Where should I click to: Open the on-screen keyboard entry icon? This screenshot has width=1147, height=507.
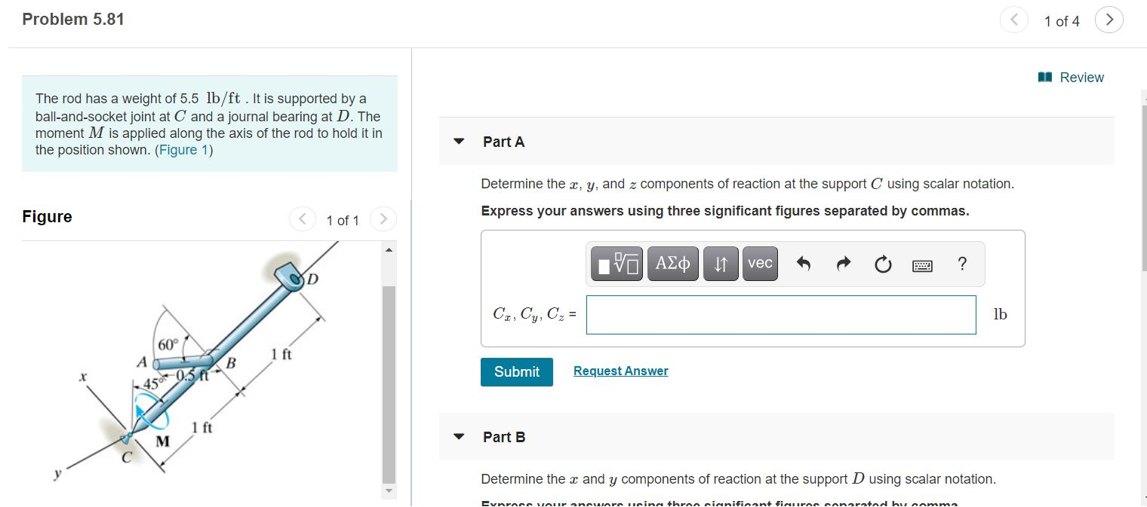[922, 264]
